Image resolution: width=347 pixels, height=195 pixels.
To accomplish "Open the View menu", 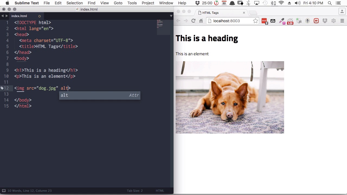I will point(104,3).
